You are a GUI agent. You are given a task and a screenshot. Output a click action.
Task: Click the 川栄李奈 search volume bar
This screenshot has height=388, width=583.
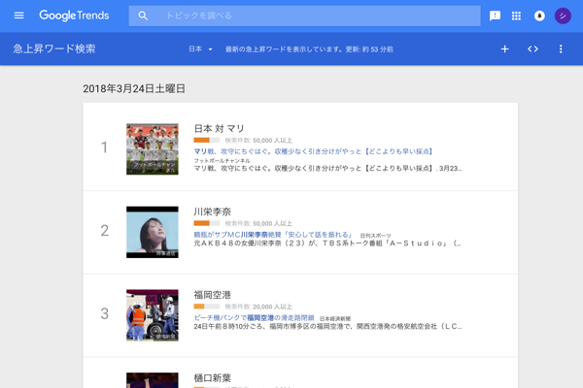click(206, 223)
